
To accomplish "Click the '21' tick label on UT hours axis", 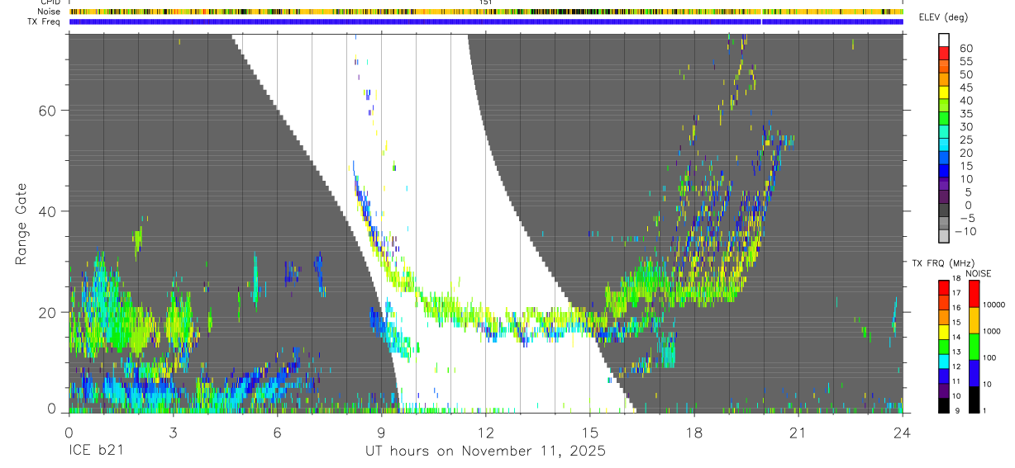I will point(798,432).
